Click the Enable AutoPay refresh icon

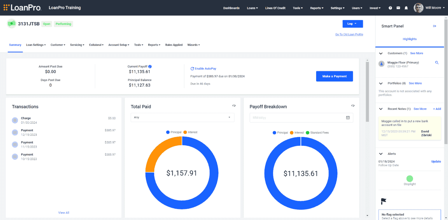coord(192,69)
